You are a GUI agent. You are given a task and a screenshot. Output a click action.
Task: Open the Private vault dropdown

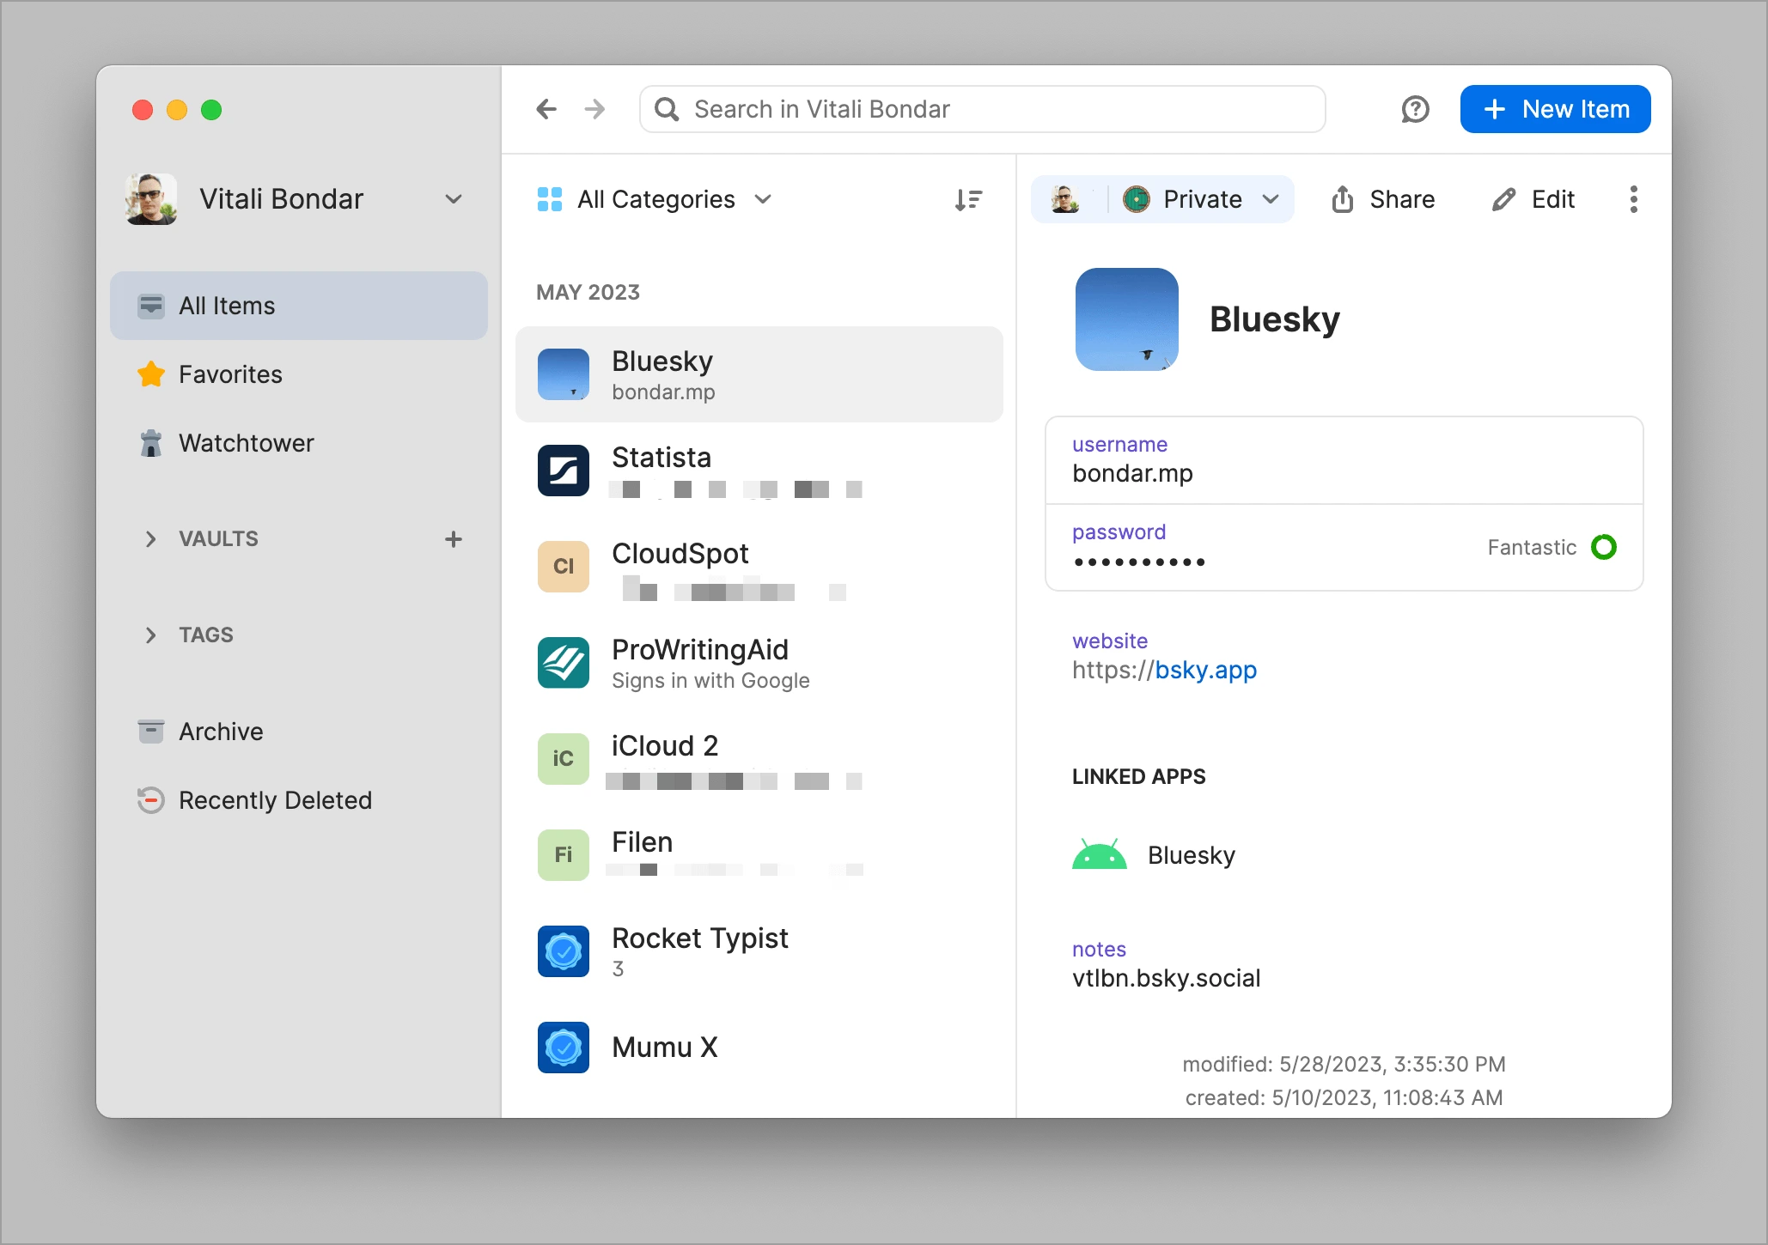pyautogui.click(x=1201, y=199)
